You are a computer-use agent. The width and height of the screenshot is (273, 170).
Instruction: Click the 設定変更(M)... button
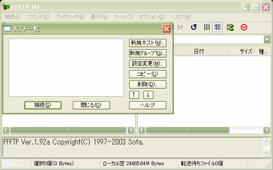[148, 64]
